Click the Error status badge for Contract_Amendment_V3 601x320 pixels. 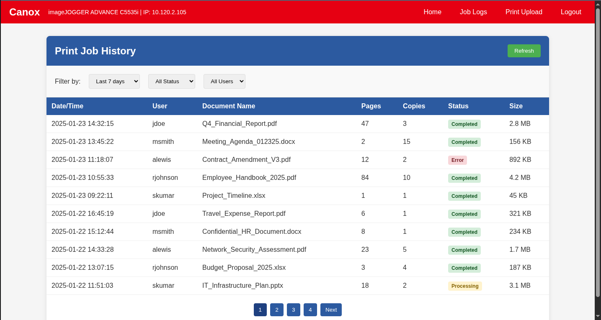pyautogui.click(x=457, y=160)
